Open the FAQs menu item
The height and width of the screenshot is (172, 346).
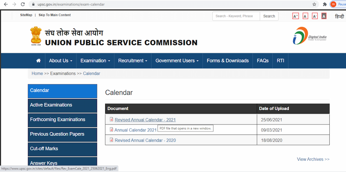coord(262,61)
